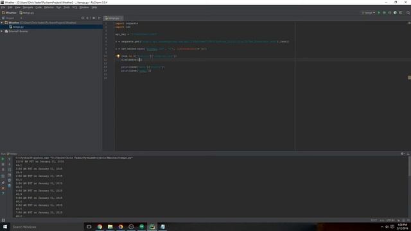
Task: Click the taskbar clock and date
Action: 403,227
